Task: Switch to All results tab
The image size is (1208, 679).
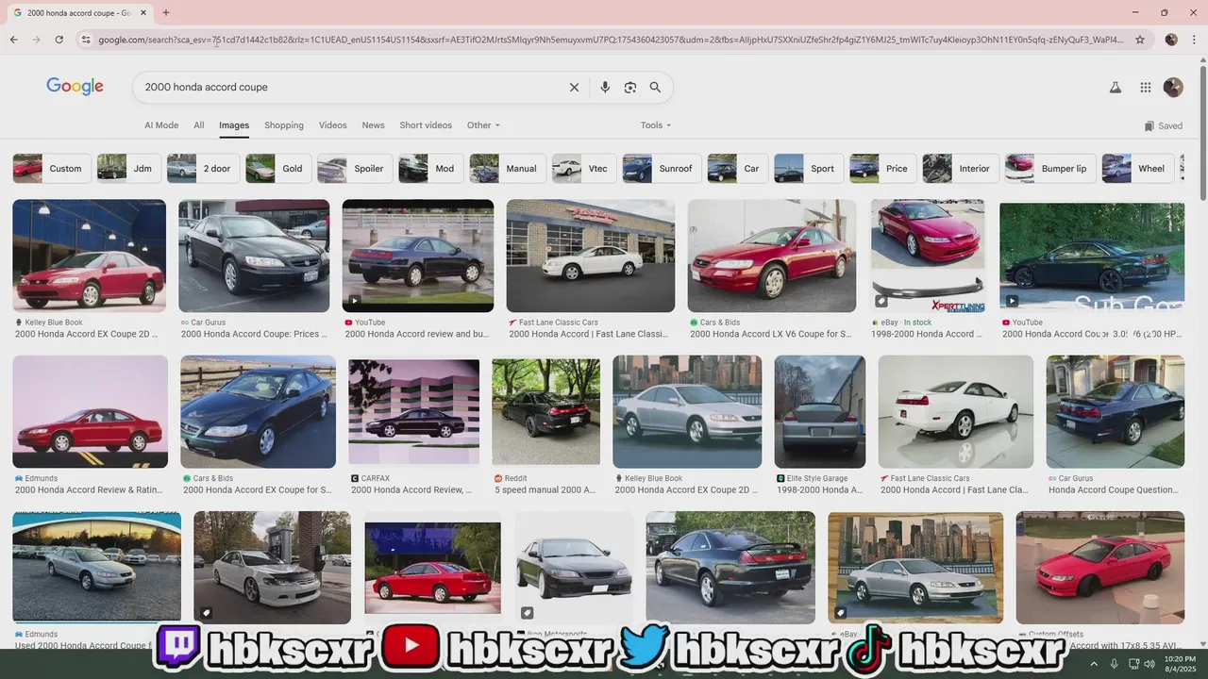Action: click(x=199, y=125)
